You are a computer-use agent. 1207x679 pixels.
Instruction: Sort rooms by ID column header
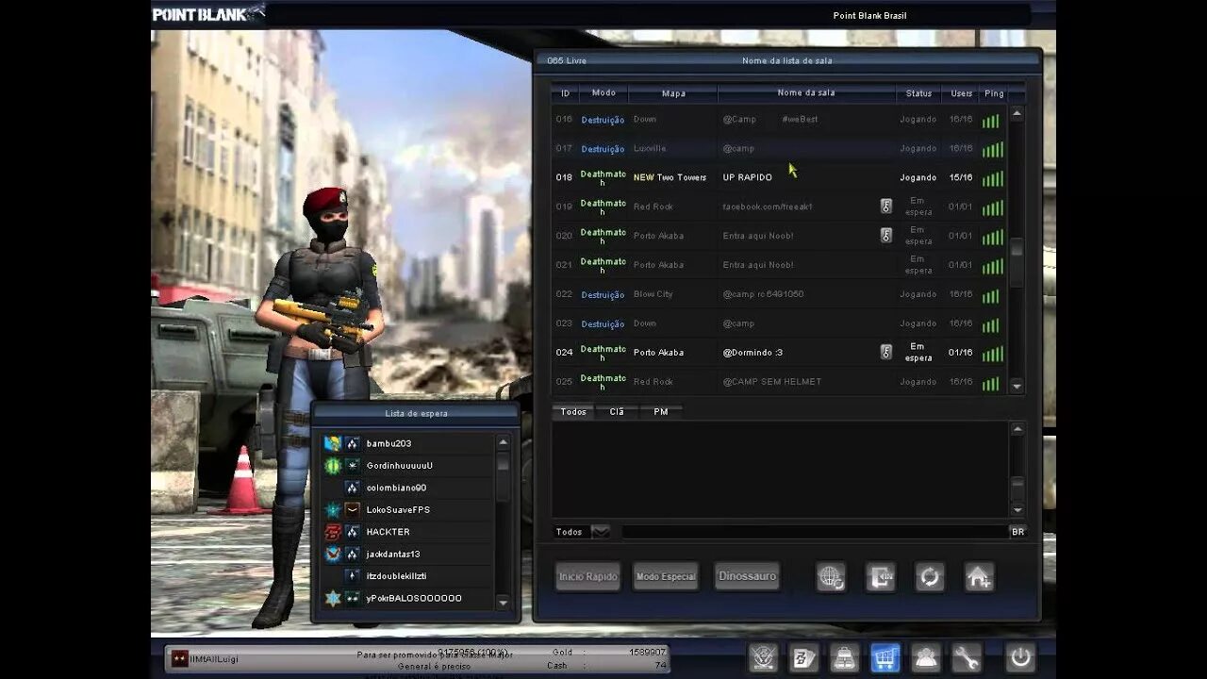click(x=565, y=93)
